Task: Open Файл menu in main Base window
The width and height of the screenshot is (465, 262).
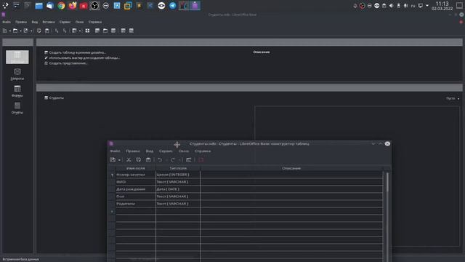Action: pyautogui.click(x=7, y=22)
